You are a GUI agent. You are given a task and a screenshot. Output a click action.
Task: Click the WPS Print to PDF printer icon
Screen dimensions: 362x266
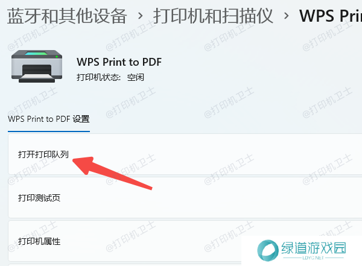click(x=37, y=66)
